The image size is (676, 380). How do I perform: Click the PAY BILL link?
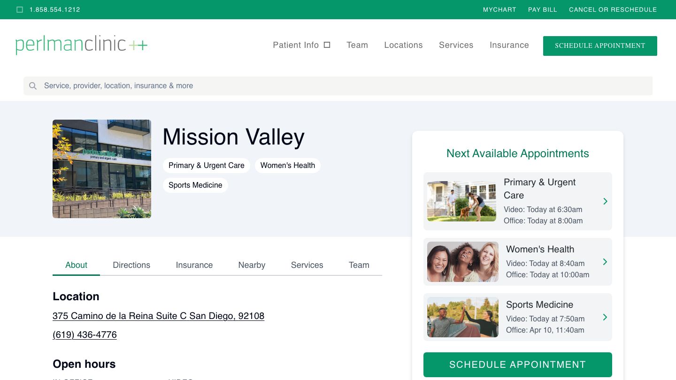click(x=543, y=9)
